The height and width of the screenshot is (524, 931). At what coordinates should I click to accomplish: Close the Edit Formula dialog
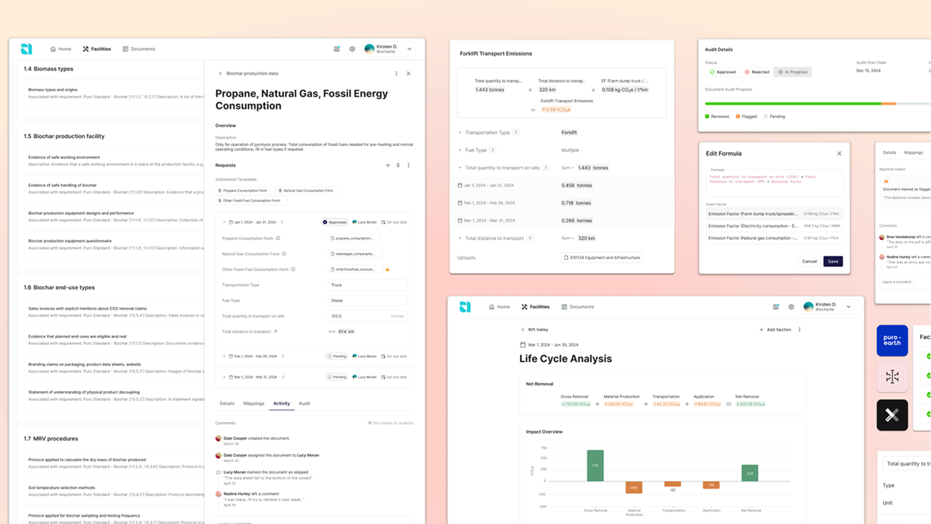click(x=839, y=153)
